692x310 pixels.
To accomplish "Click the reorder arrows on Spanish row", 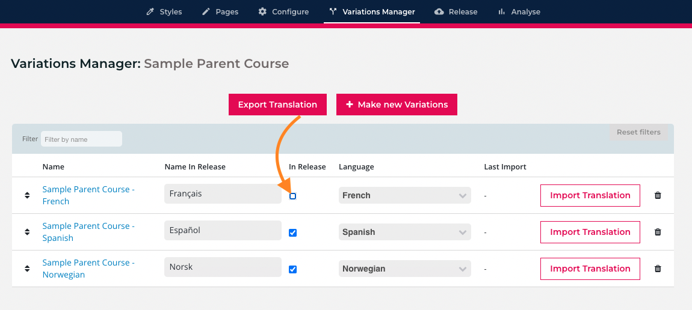I will [27, 232].
